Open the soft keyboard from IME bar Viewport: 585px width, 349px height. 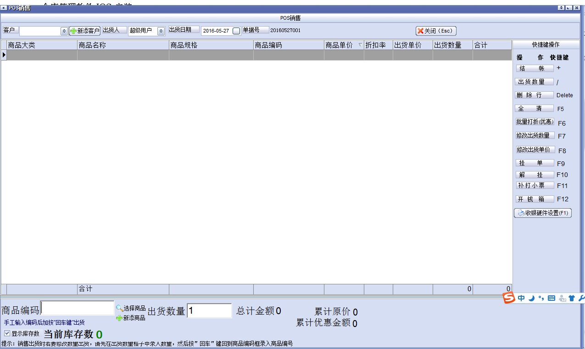[552, 298]
